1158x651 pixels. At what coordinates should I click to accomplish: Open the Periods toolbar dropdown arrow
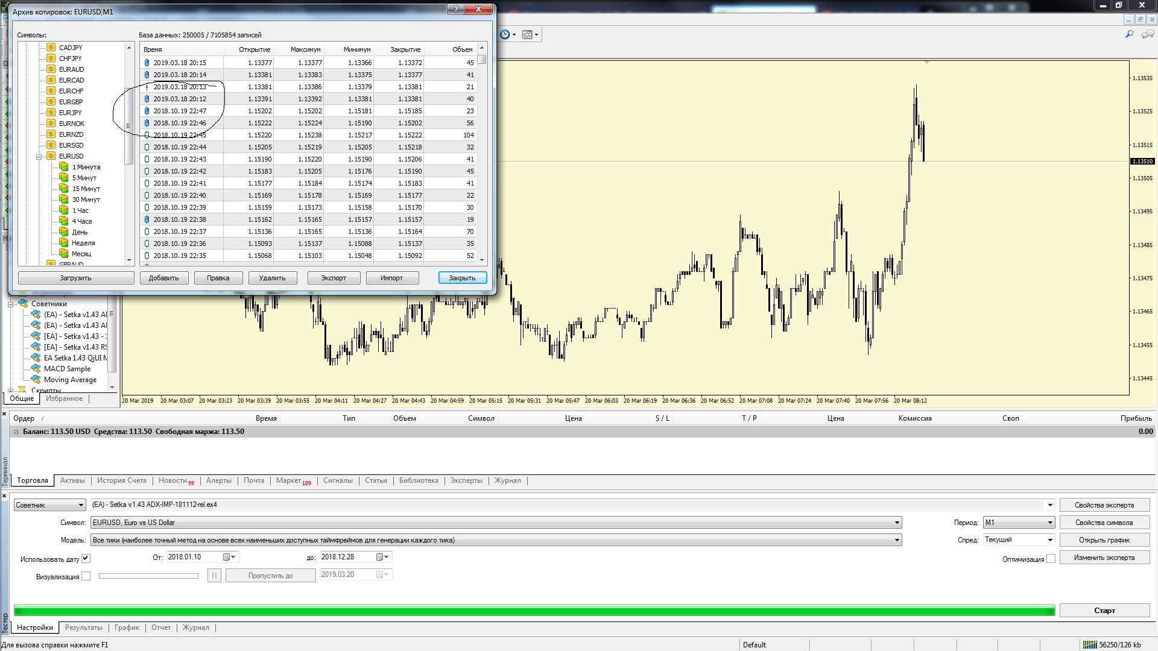(x=514, y=34)
